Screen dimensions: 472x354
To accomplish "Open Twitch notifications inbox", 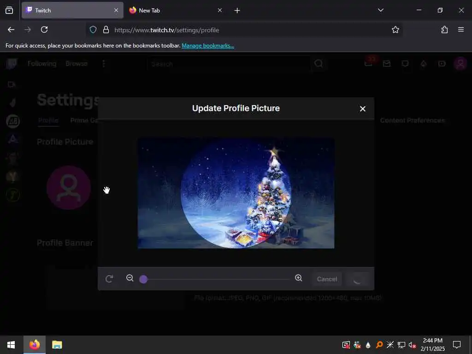I will click(368, 63).
